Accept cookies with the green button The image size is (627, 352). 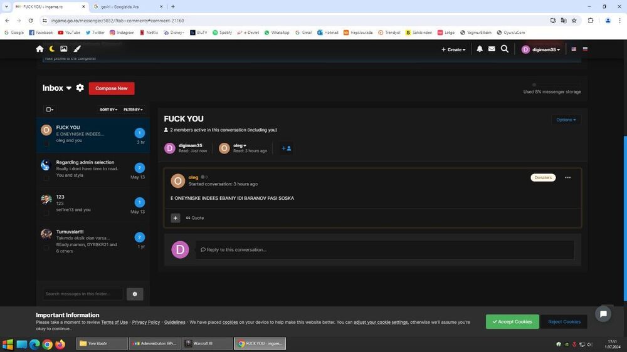point(512,322)
